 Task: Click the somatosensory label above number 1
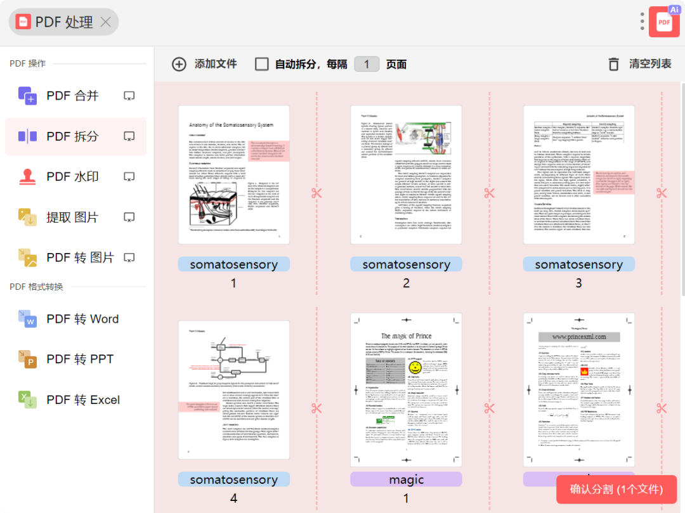tap(234, 264)
